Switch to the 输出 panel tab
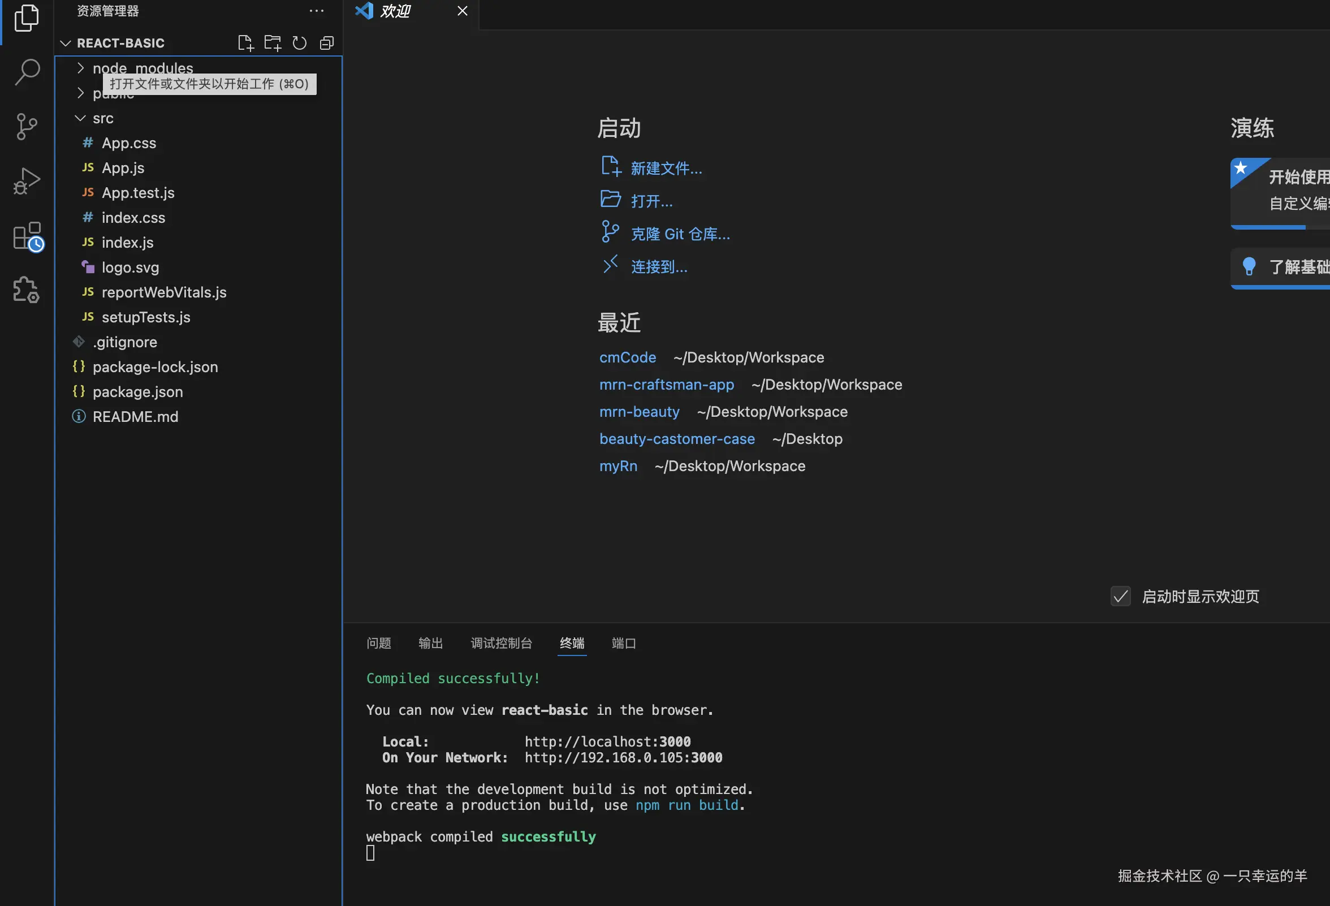The width and height of the screenshot is (1330, 906). pos(431,643)
